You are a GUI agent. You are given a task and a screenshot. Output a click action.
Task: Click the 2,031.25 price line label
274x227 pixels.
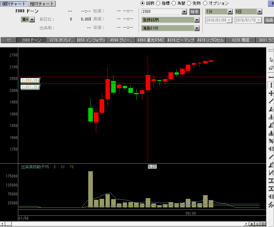pos(30,87)
